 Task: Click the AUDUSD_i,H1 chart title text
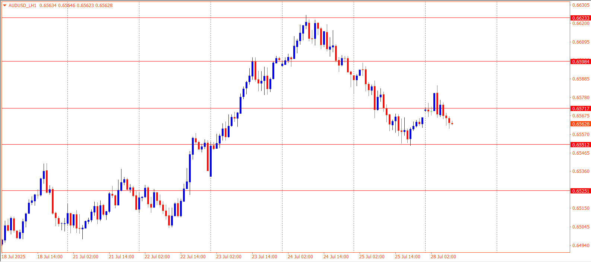[22, 6]
